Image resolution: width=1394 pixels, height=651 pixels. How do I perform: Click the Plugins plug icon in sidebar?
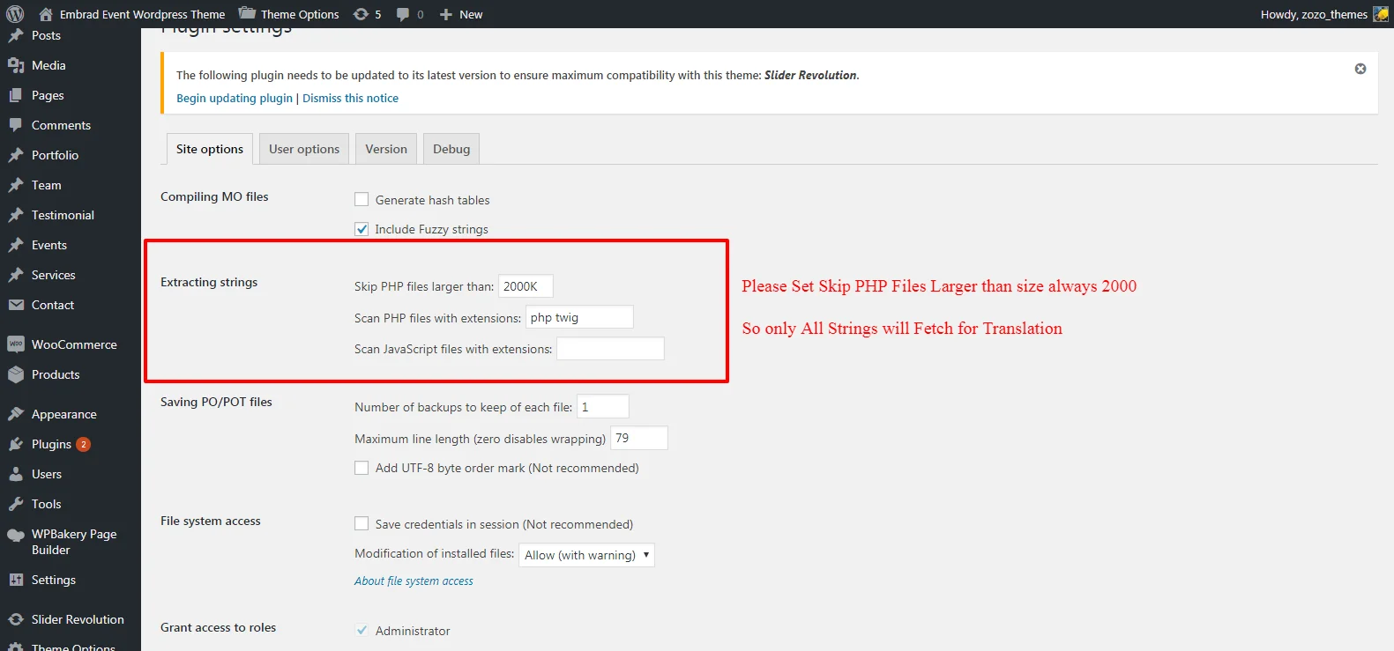[x=16, y=444]
